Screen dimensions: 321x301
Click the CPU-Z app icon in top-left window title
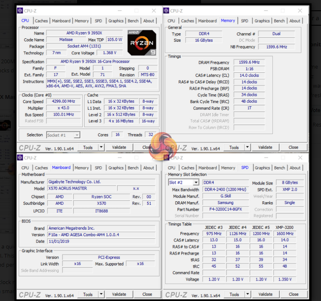click(x=20, y=11)
